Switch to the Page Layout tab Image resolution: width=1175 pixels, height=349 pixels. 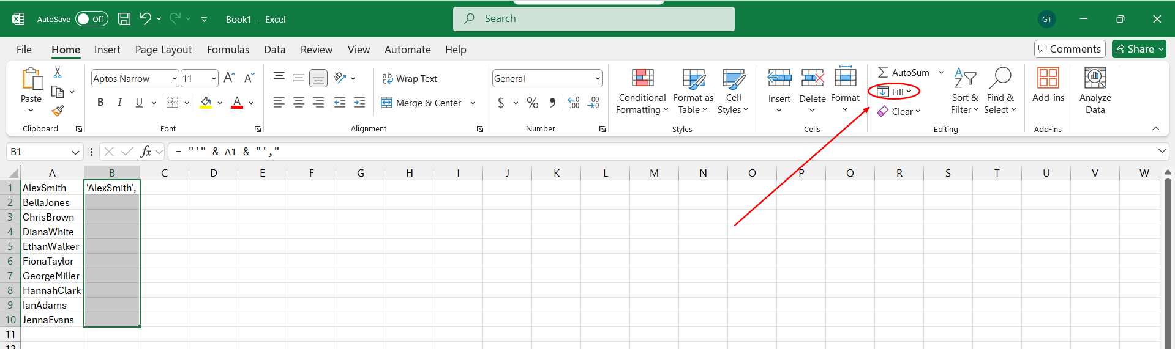(163, 50)
